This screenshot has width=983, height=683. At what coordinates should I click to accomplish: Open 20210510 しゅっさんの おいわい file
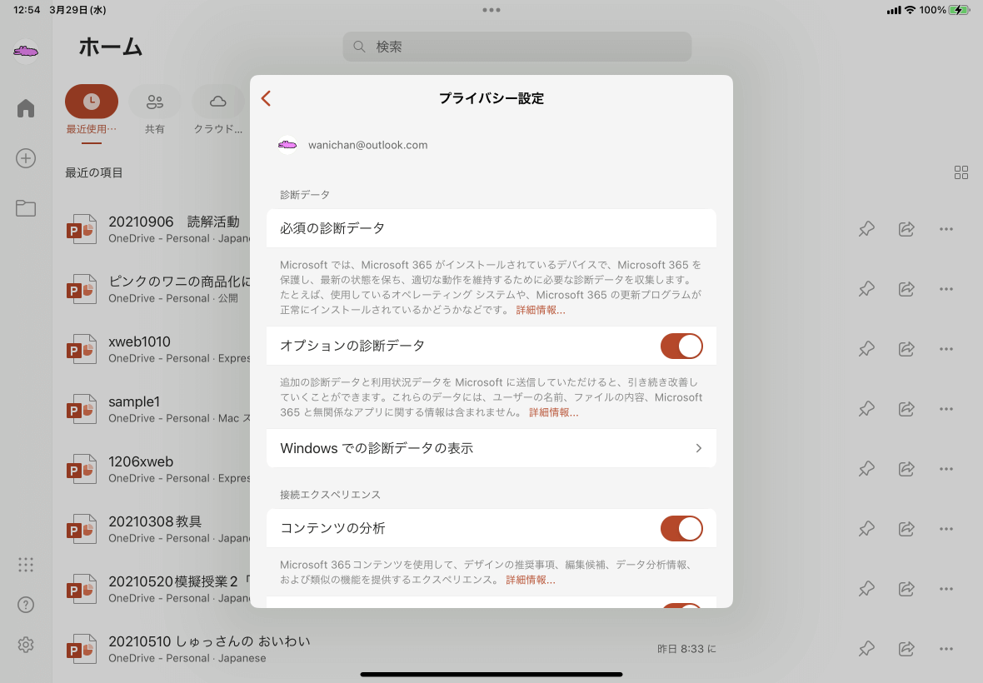click(209, 641)
